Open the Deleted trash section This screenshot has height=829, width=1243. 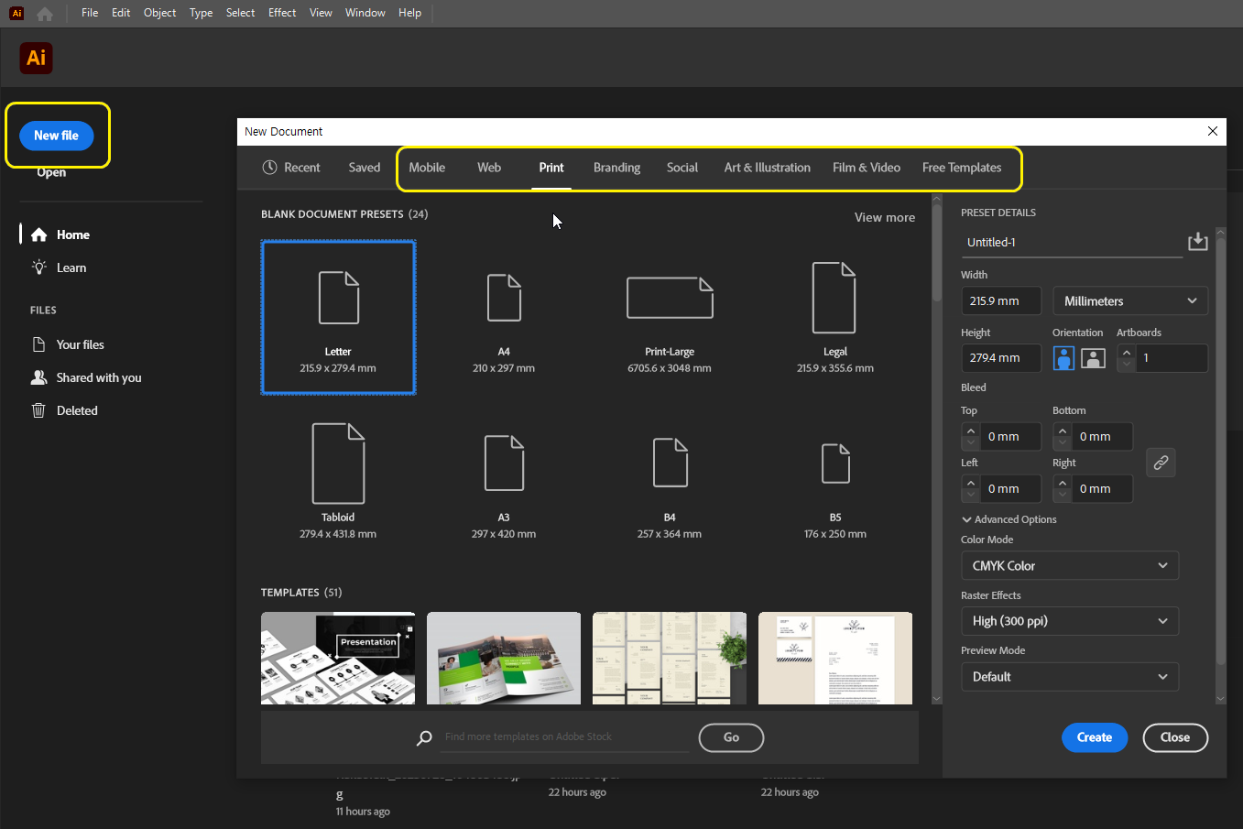pos(64,410)
